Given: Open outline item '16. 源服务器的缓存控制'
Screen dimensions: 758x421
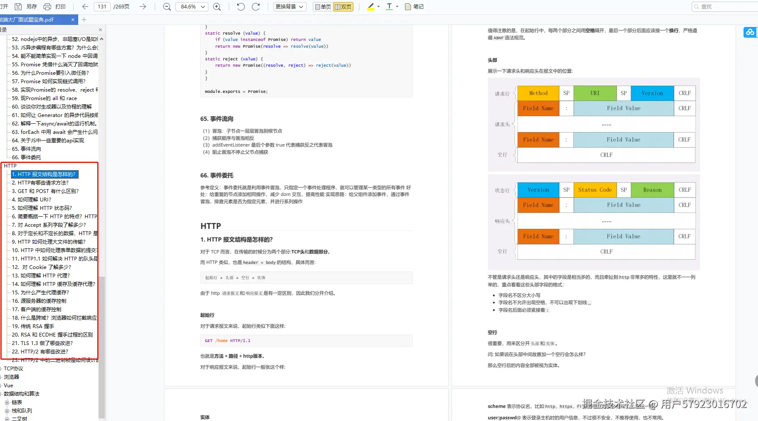Looking at the screenshot, I should [39, 301].
